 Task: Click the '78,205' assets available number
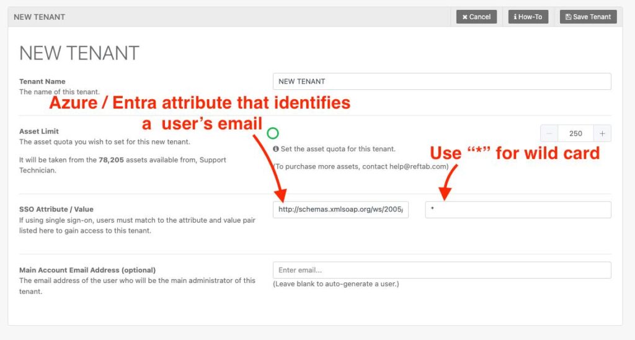(112, 159)
